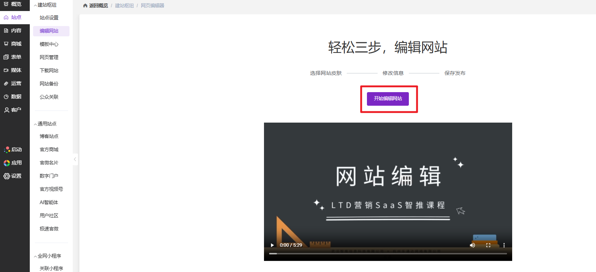Toggle video fullscreen mode

[x=488, y=245]
